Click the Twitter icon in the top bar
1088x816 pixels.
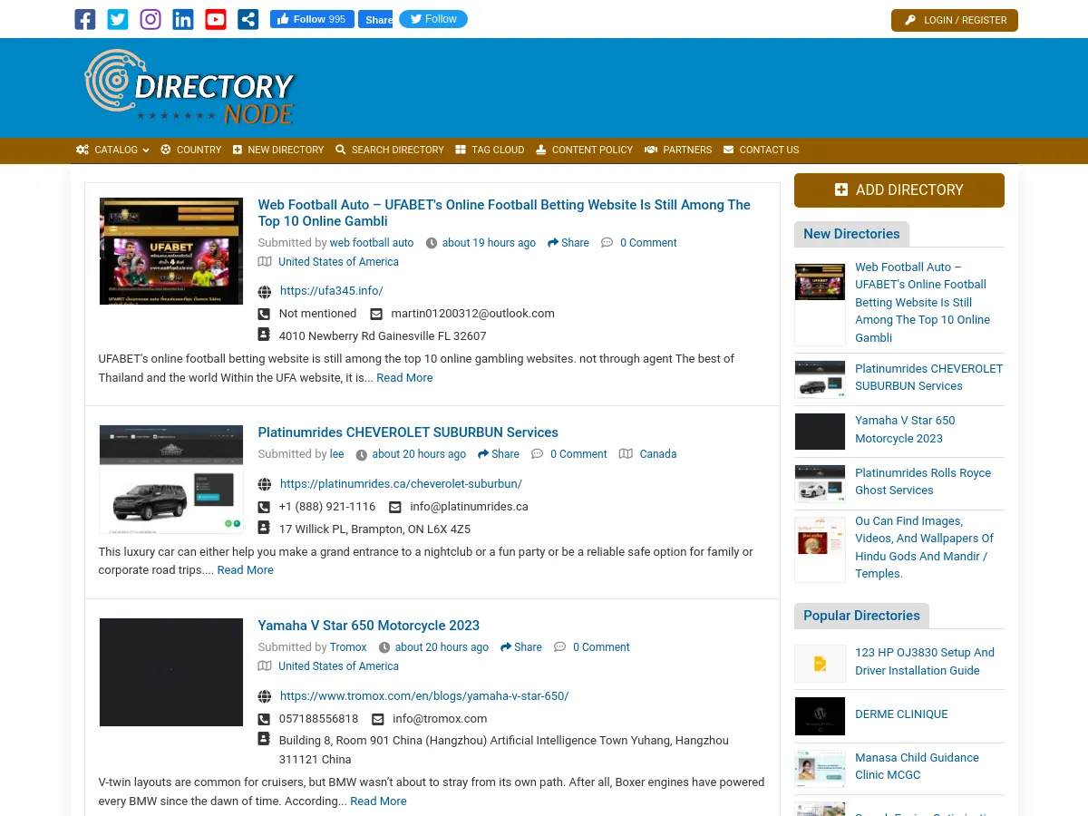tap(117, 19)
